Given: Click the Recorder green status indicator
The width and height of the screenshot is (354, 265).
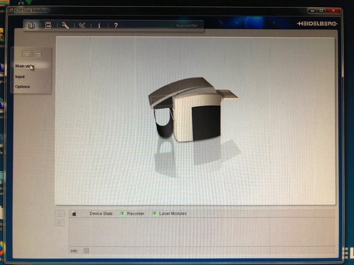Looking at the screenshot, I should (122, 214).
